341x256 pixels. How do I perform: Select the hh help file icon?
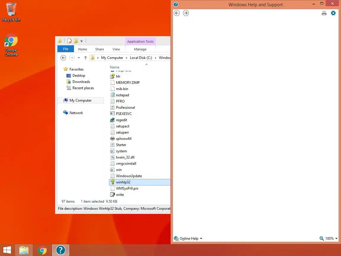coord(112,76)
